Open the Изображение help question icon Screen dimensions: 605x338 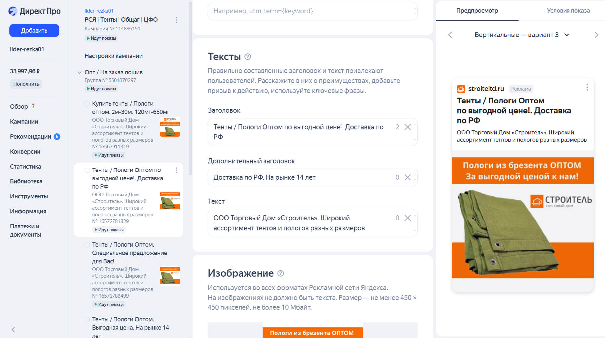pyautogui.click(x=281, y=273)
